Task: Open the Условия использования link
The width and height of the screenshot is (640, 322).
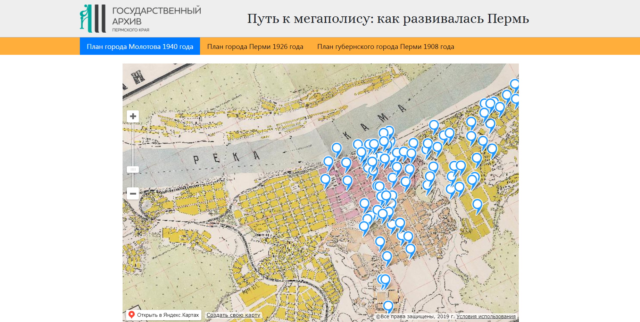Action: point(486,316)
